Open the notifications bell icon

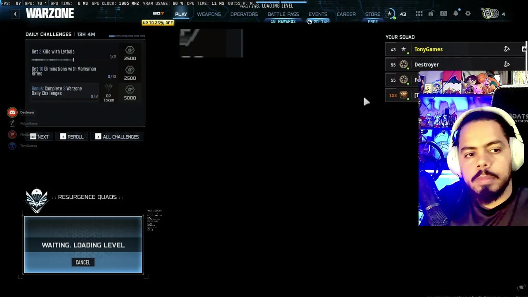(x=456, y=14)
